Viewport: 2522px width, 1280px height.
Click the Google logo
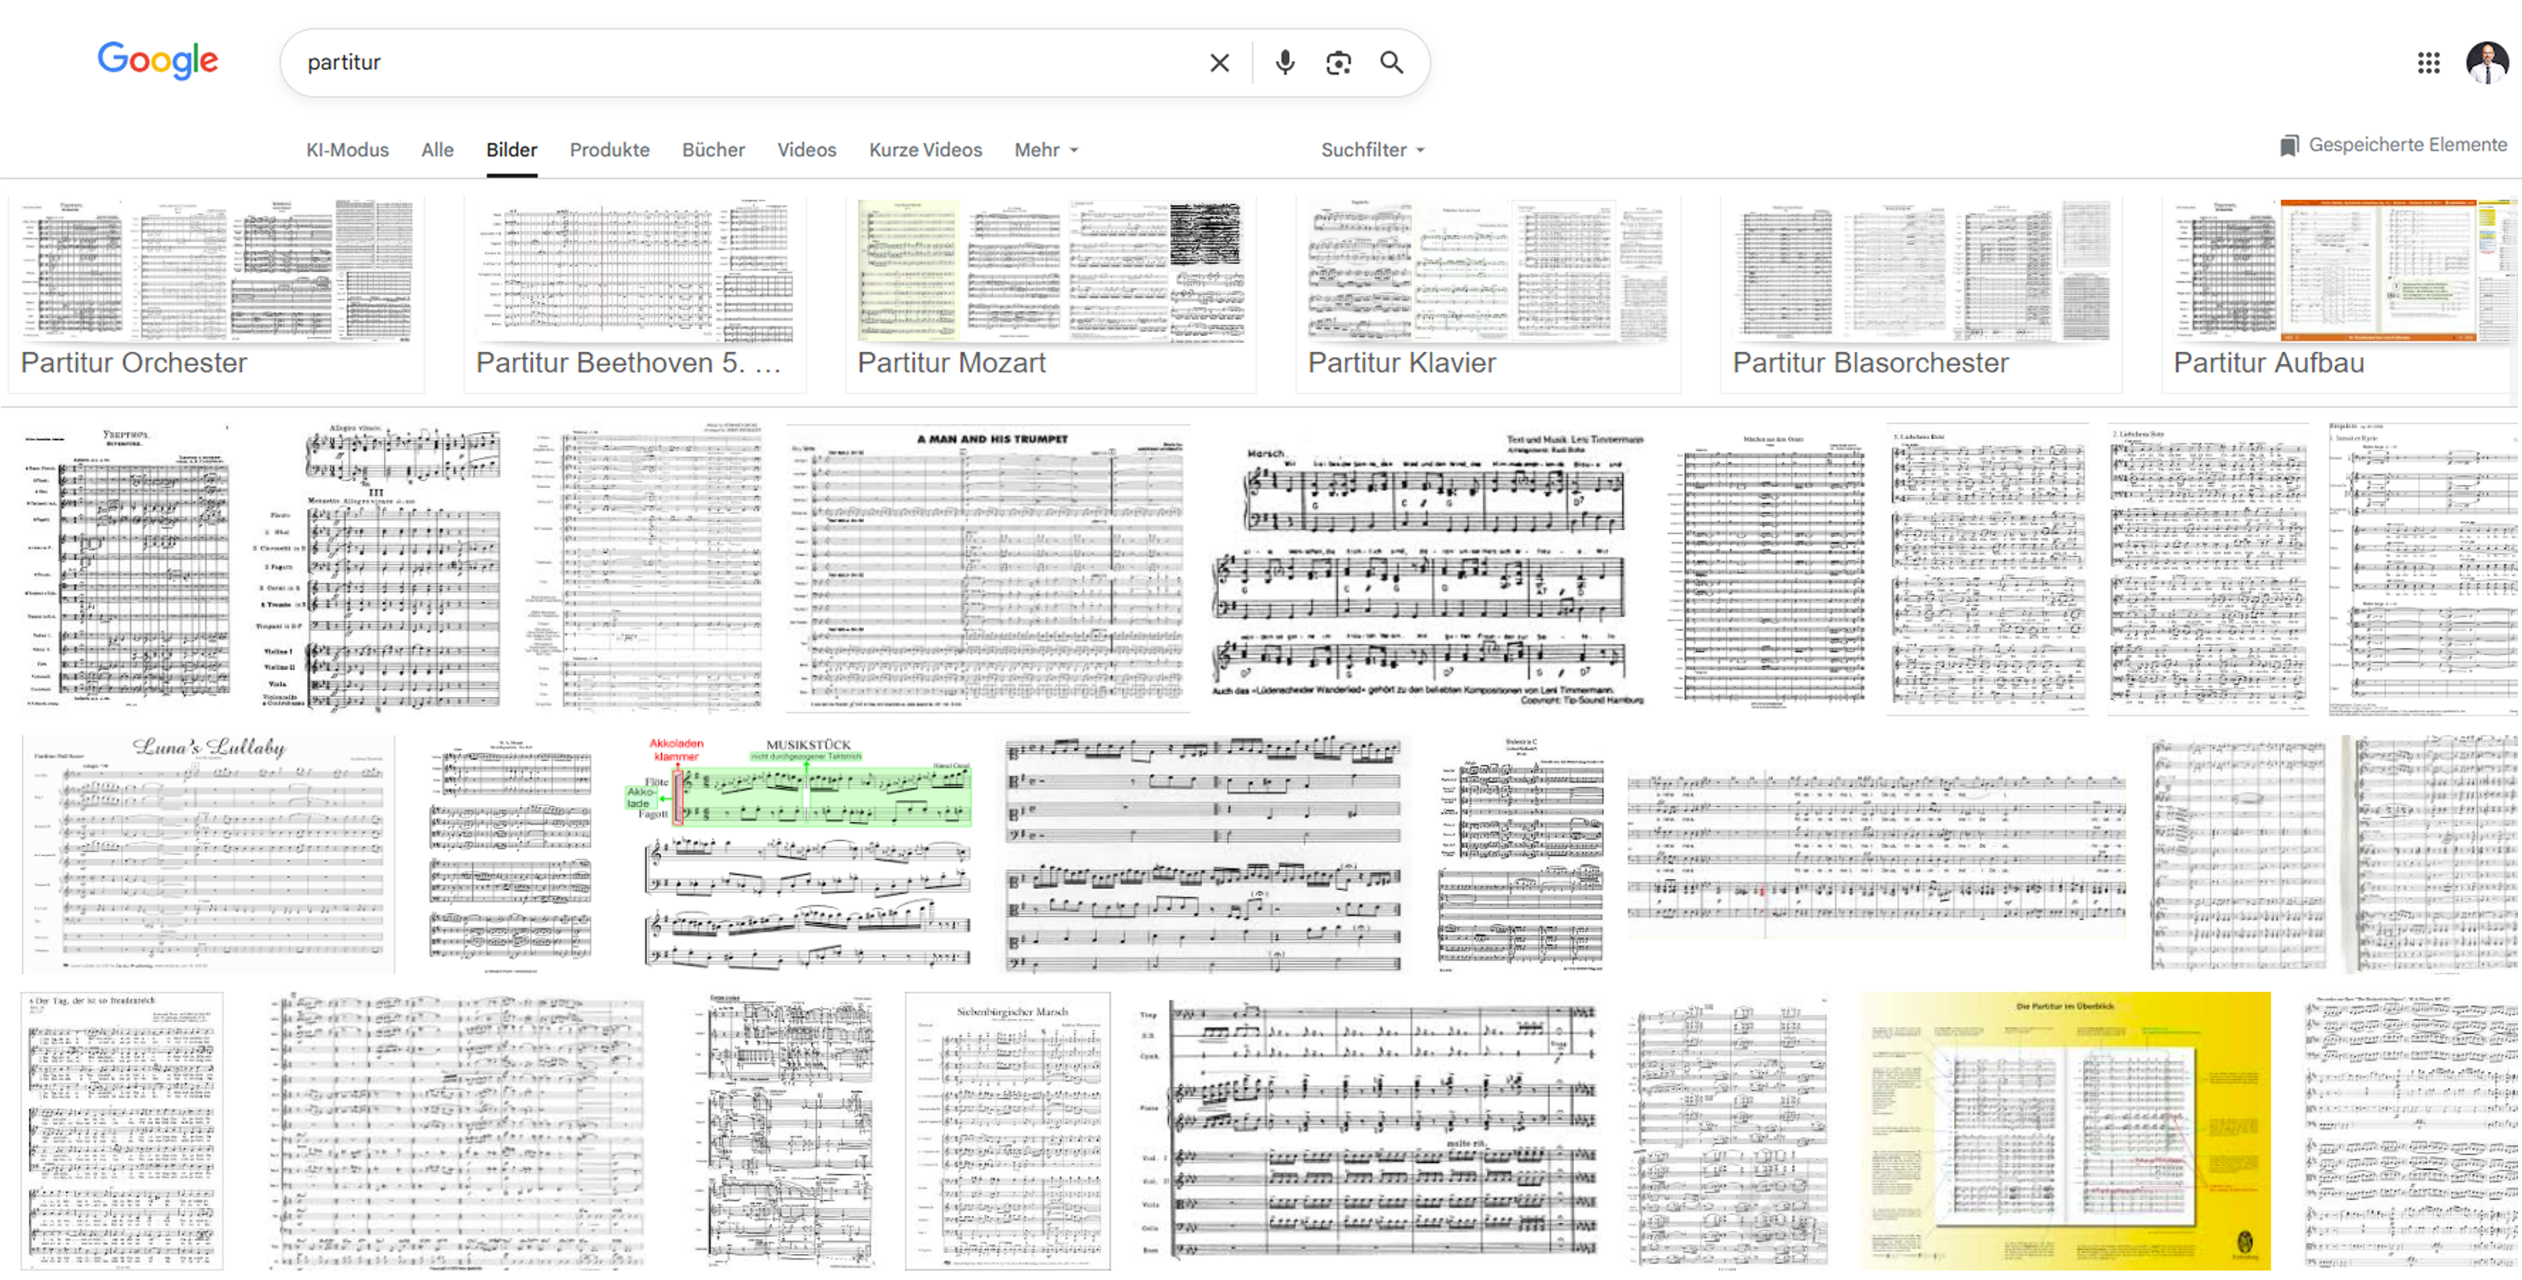[x=157, y=61]
